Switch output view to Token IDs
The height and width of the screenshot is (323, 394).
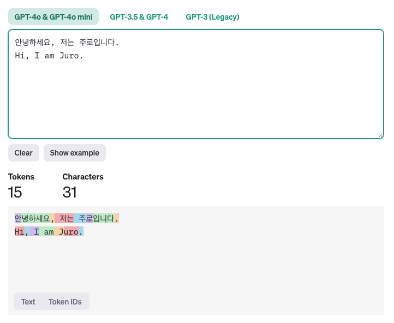point(65,301)
